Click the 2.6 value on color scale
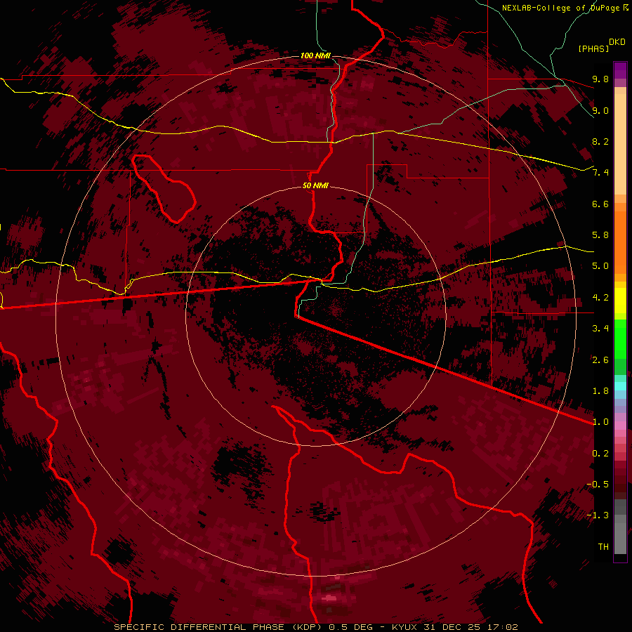The height and width of the screenshot is (632, 632). (x=600, y=360)
